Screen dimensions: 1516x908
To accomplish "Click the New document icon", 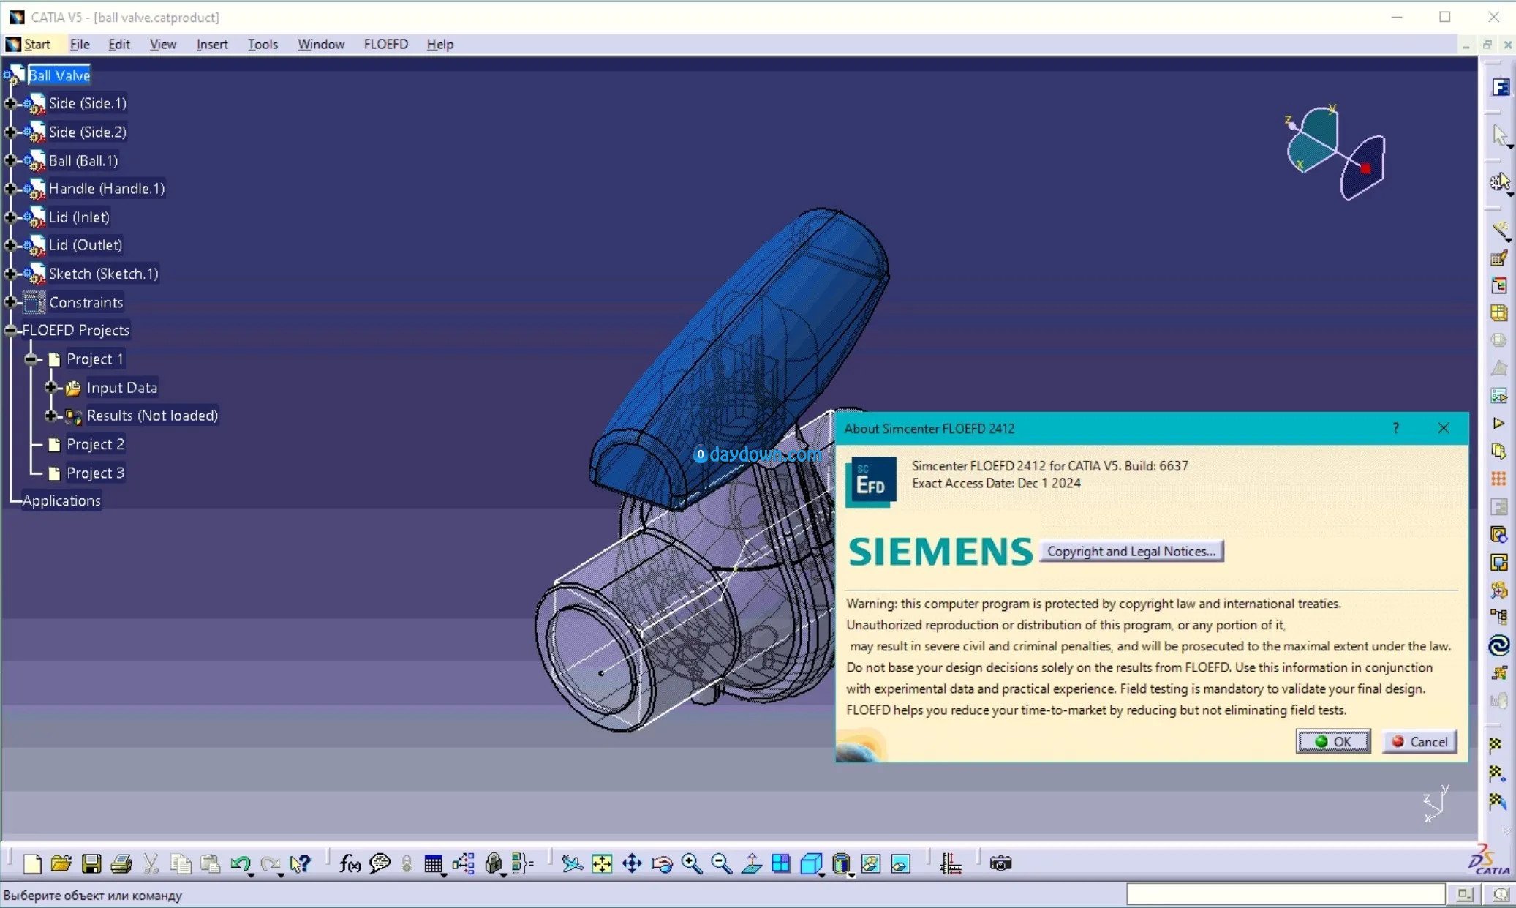I will click(32, 864).
